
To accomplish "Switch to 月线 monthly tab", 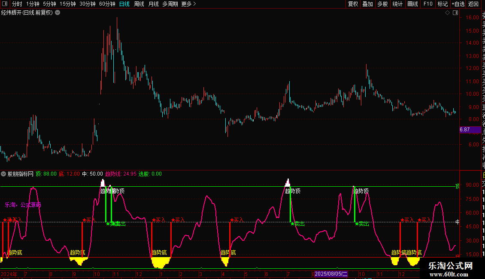I will pos(153,4).
